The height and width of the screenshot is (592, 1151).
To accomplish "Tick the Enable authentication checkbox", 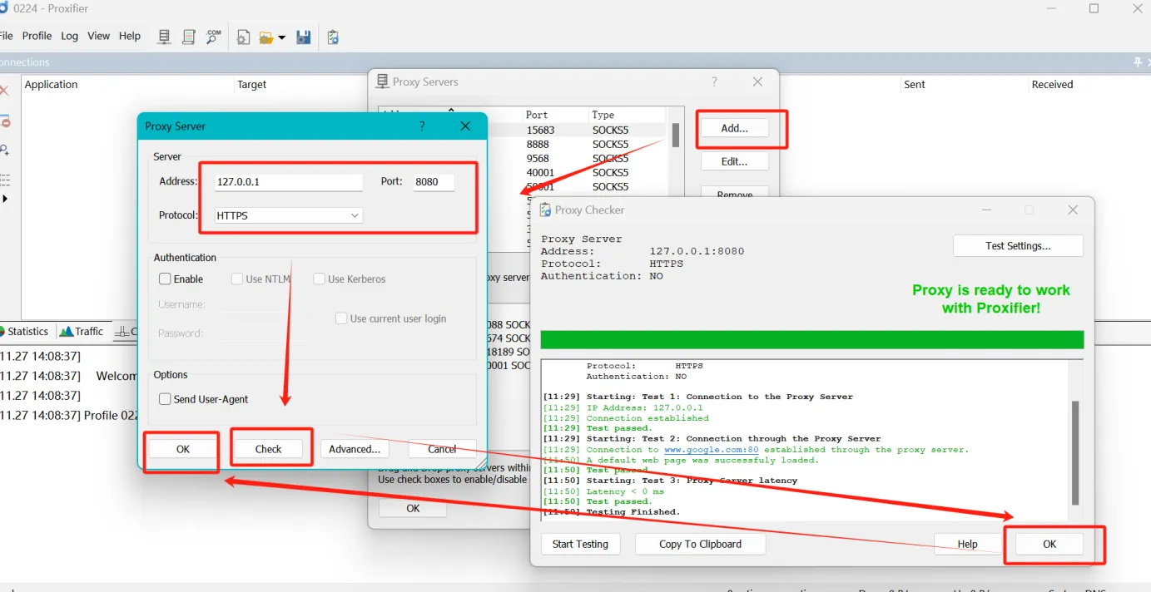I will pos(165,279).
